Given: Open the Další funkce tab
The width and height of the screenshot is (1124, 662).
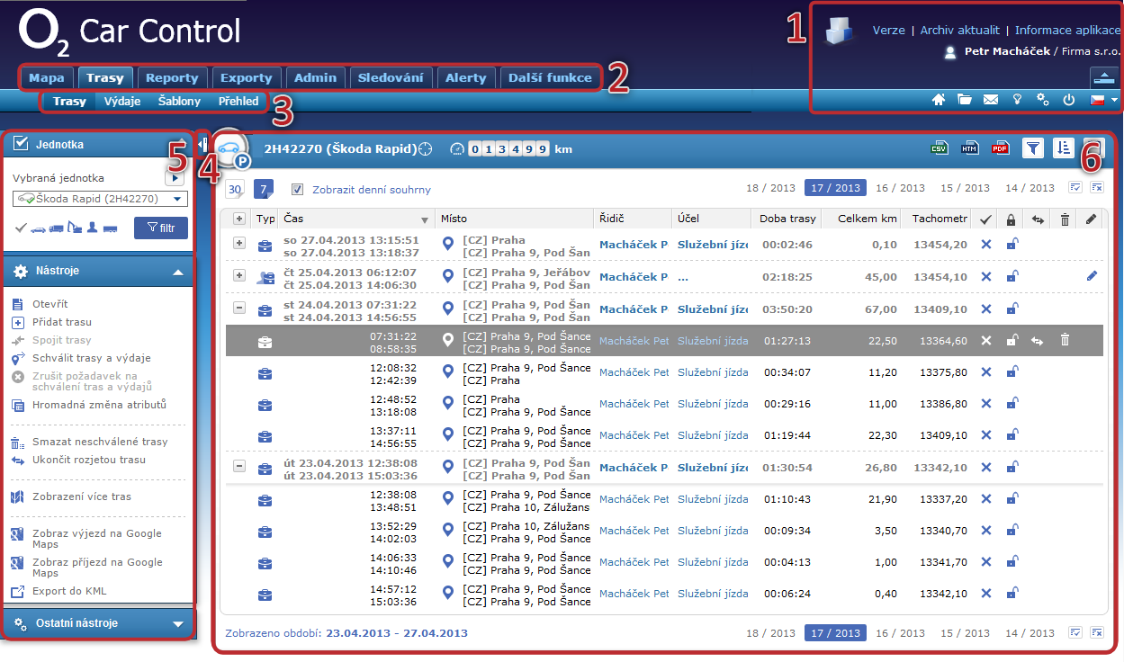Looking at the screenshot, I should click(550, 78).
